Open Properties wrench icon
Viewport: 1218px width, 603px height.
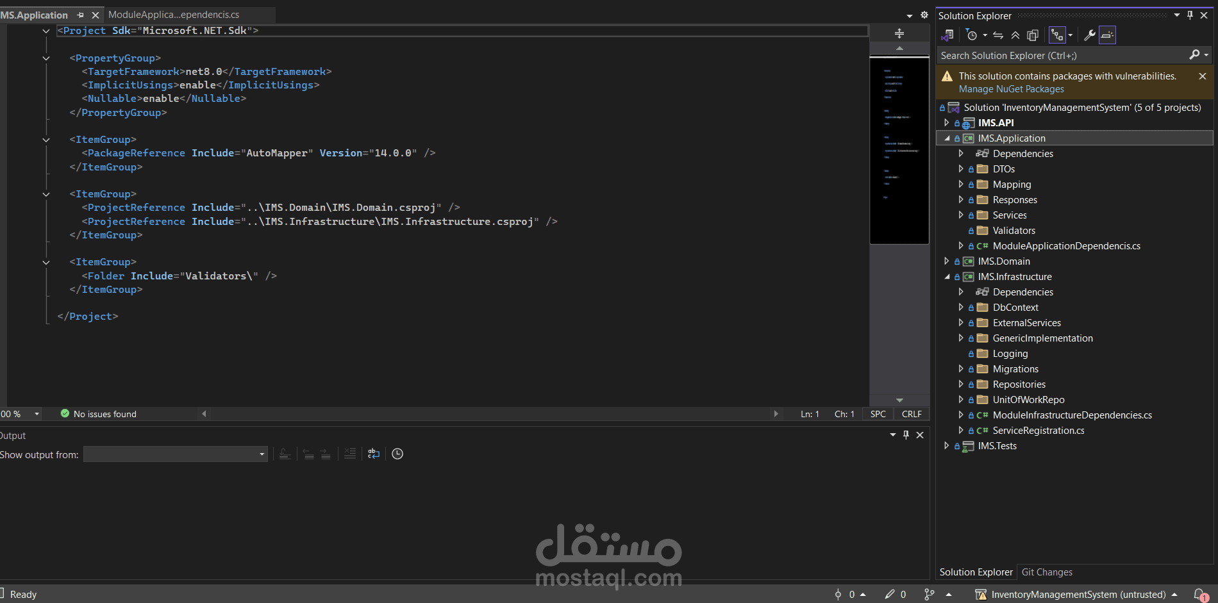1090,35
